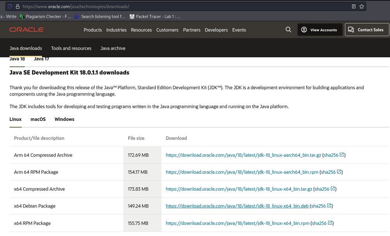Expand the Resources menu
This screenshot has height=236, width=390.
141,30
